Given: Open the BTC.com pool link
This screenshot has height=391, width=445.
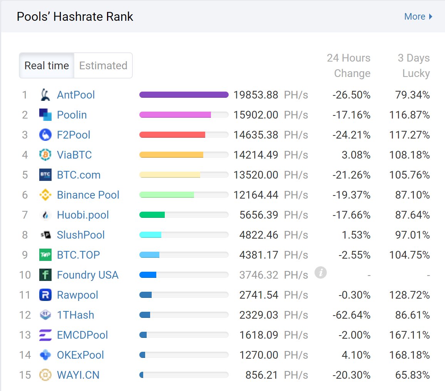Looking at the screenshot, I should coord(79,175).
